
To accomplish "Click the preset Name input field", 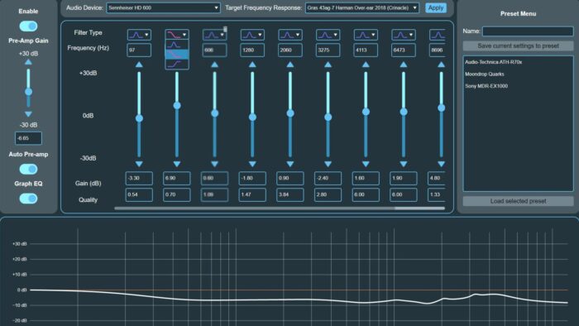I will tap(528, 31).
